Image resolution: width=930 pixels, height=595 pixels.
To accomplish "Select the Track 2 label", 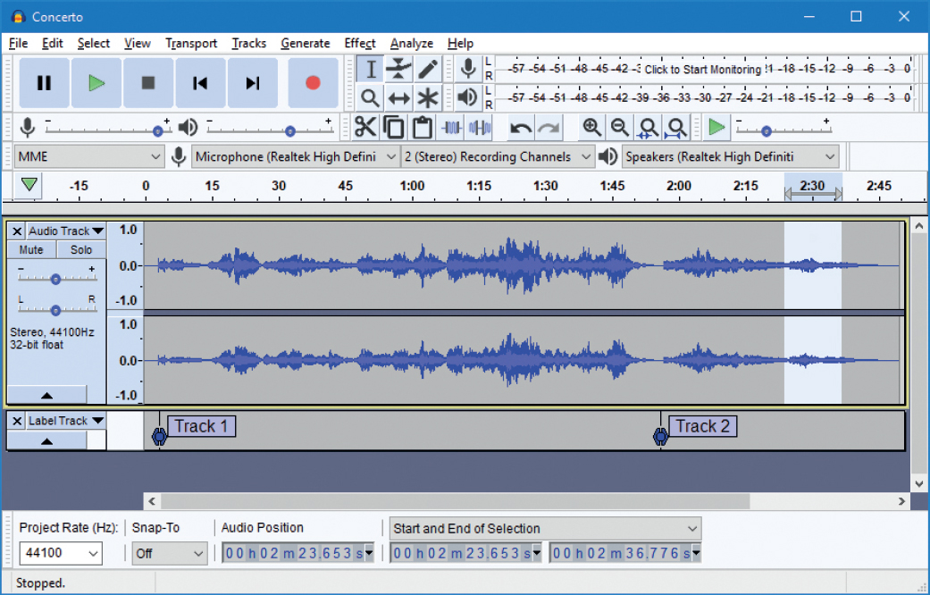I will point(703,426).
